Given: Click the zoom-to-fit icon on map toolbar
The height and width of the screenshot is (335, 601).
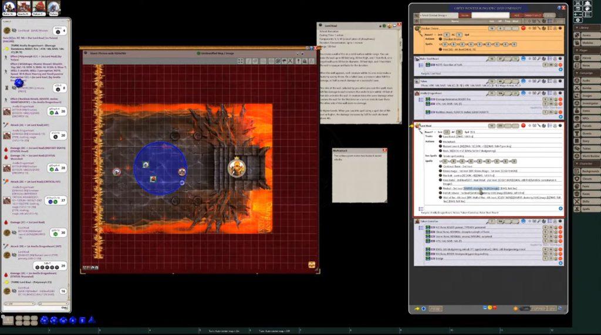Looking at the screenshot, I should (x=240, y=61).
